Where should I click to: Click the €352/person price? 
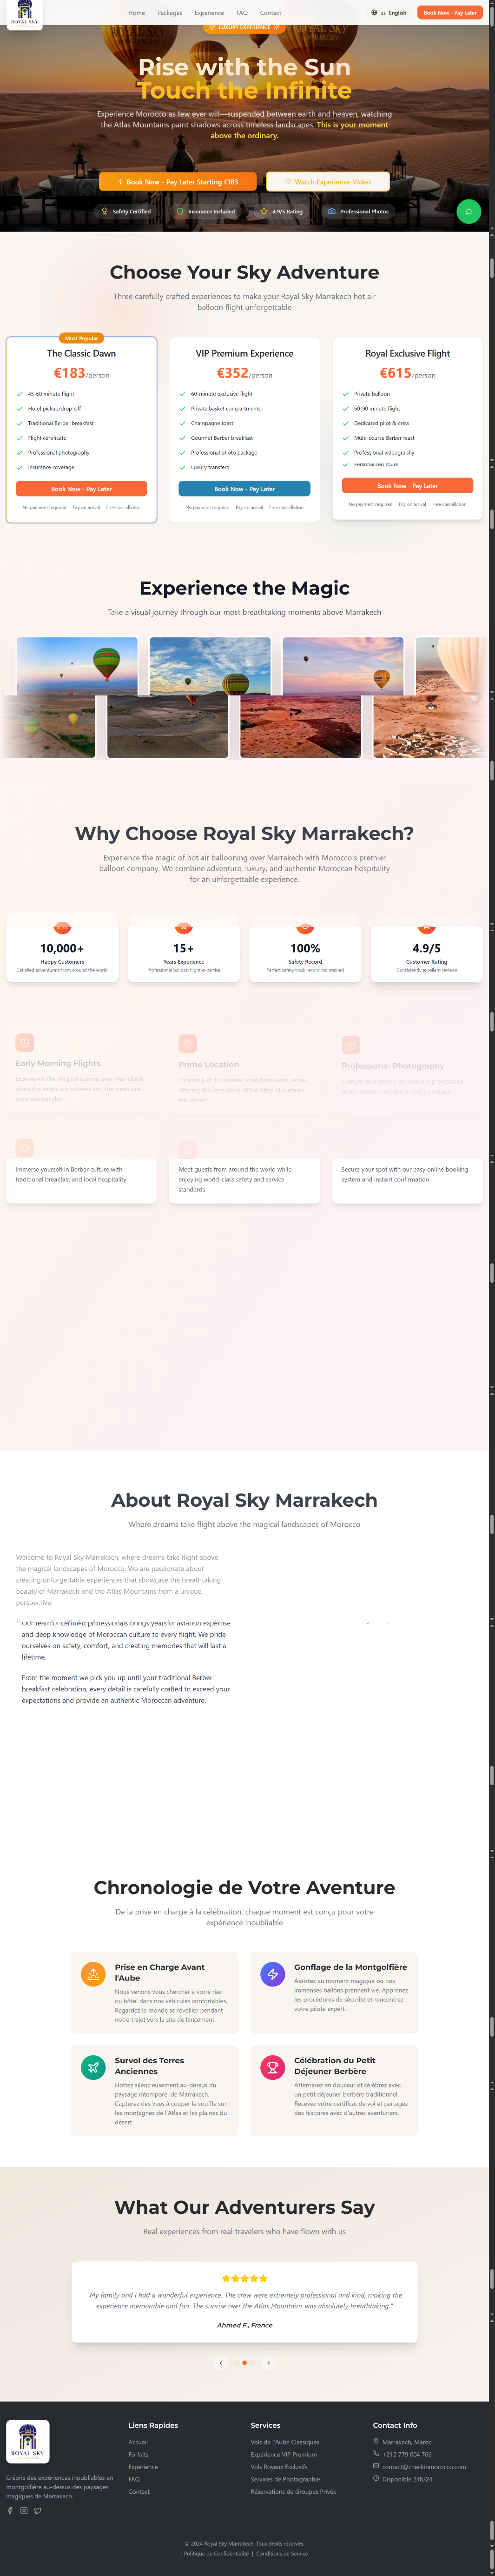click(244, 373)
